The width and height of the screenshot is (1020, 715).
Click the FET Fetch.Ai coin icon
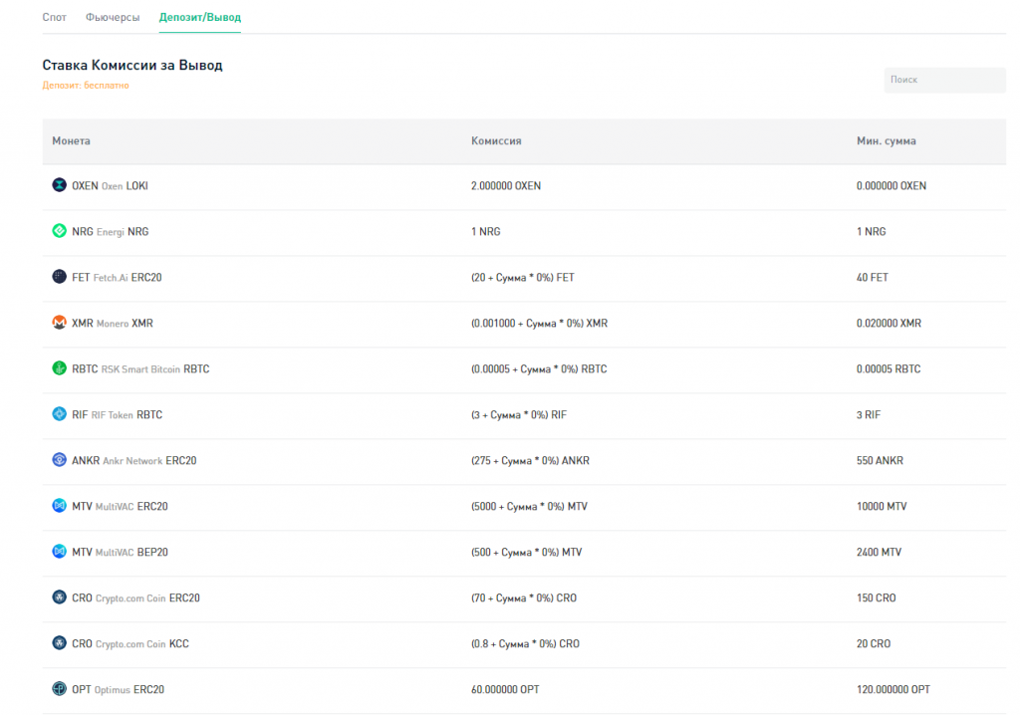(x=59, y=277)
